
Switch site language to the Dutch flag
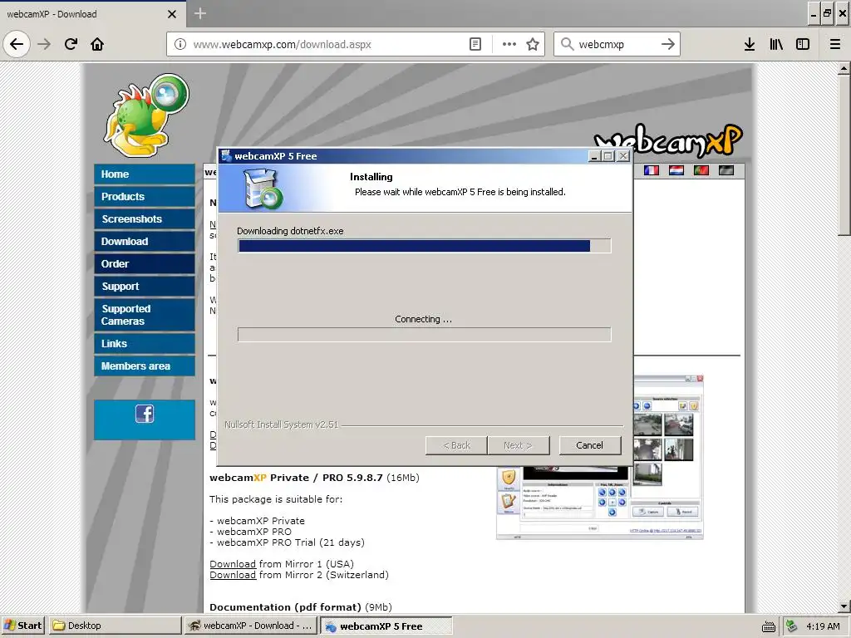click(x=676, y=170)
